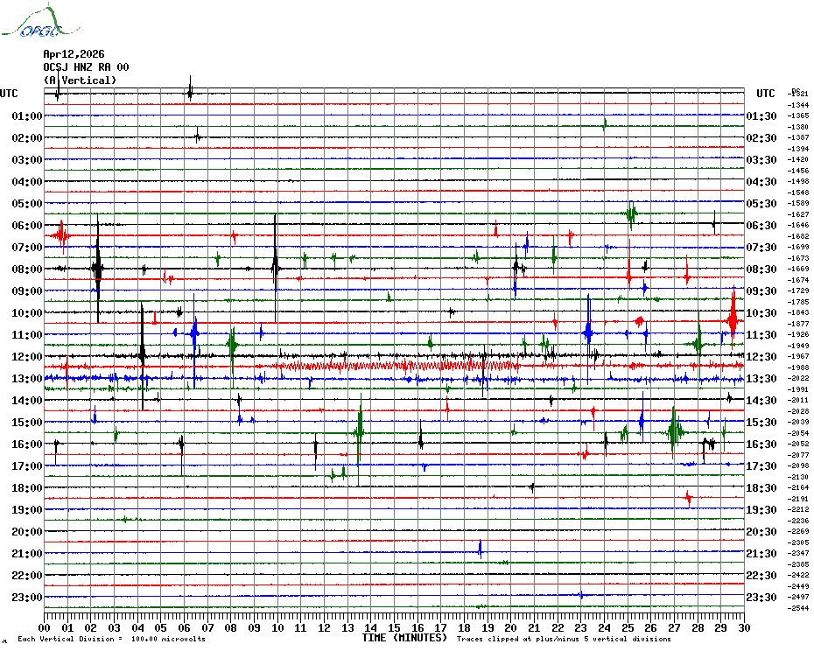Click the DC offset value -2098
Screen dimensions: 814x651
(x=798, y=465)
